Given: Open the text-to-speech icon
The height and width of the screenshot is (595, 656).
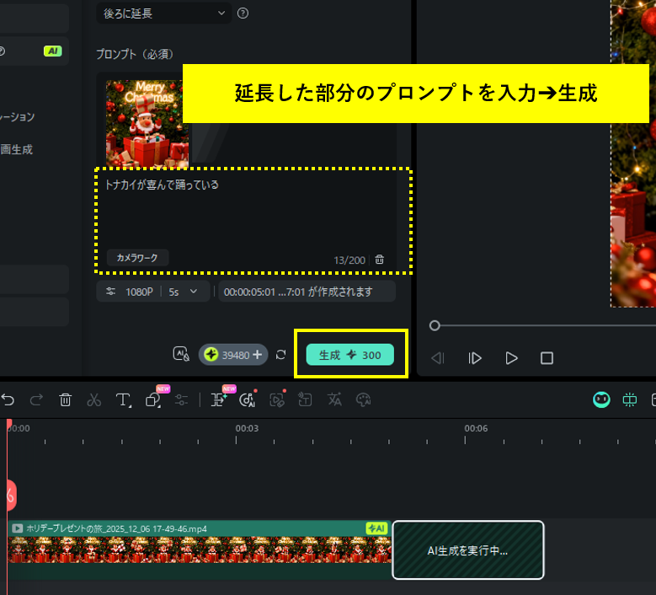Looking at the screenshot, I should tap(305, 399).
